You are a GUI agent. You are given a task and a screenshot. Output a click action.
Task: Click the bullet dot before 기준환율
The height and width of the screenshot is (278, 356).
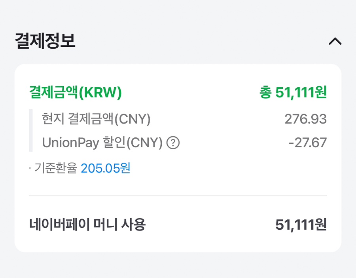30,168
